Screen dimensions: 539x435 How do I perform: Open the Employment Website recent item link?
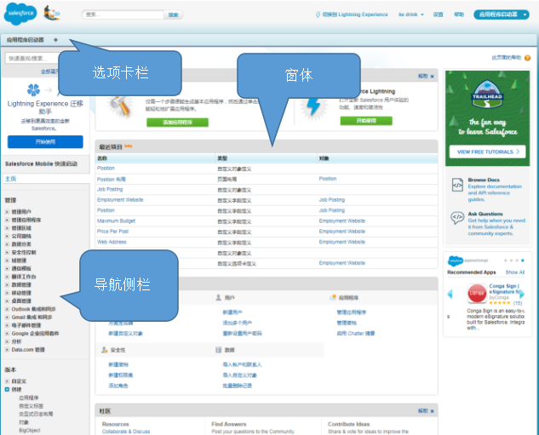pos(120,200)
